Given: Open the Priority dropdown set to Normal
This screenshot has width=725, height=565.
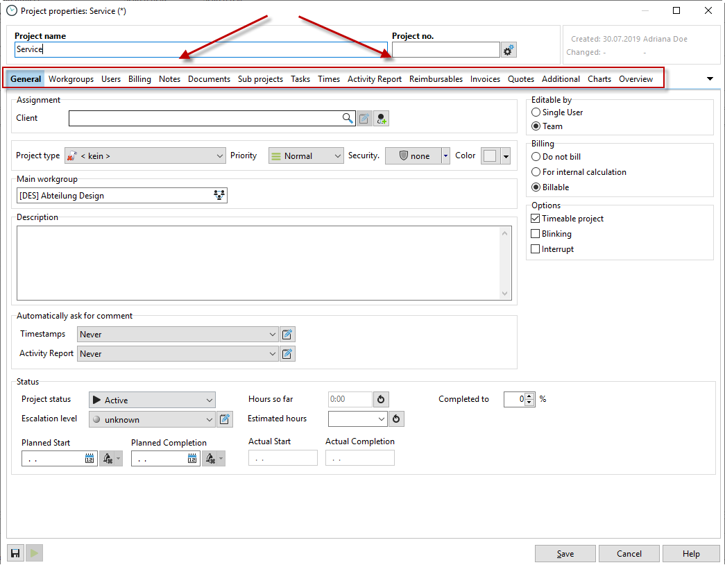Looking at the screenshot, I should pyautogui.click(x=306, y=156).
